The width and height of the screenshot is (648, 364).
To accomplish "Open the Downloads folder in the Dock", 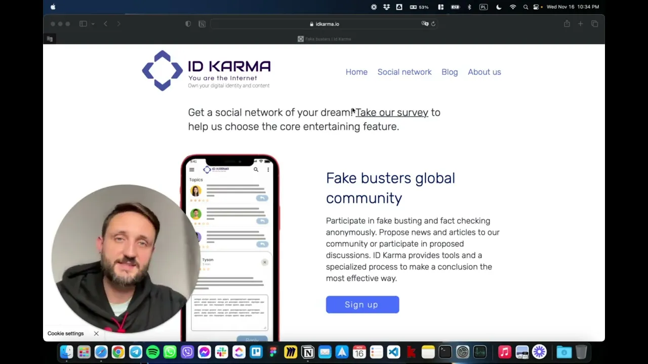I will 564,352.
